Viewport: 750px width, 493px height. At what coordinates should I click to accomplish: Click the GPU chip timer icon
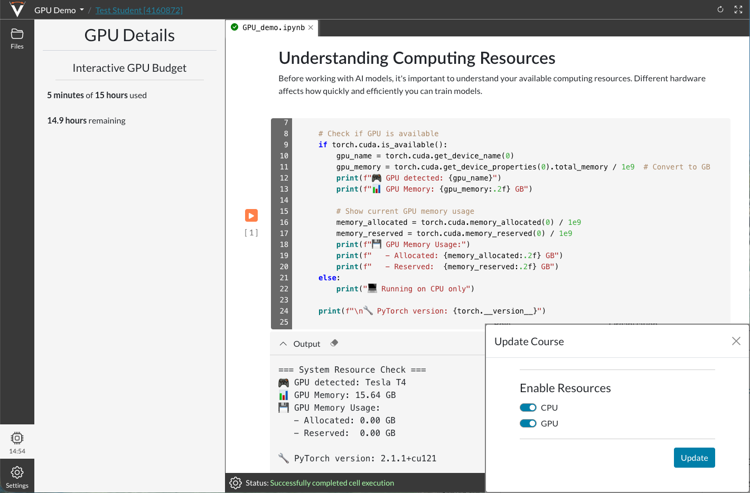click(17, 438)
